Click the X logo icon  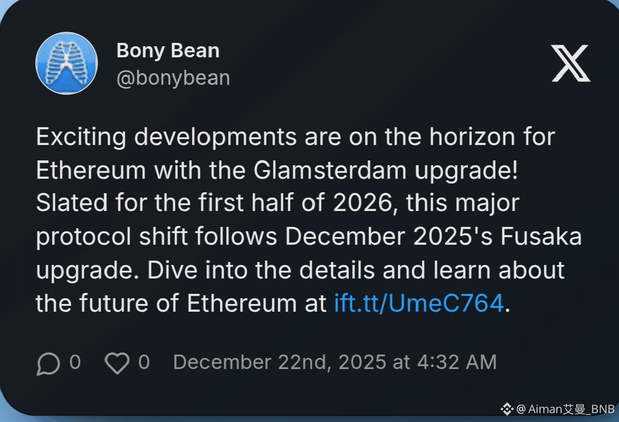(x=571, y=63)
